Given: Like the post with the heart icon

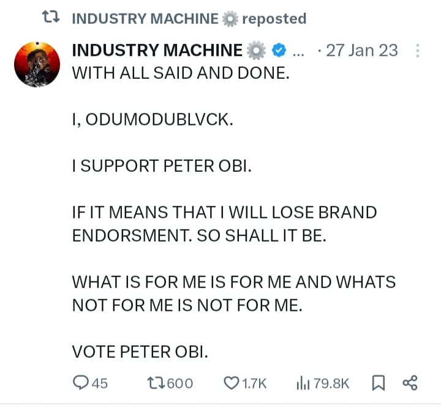Looking at the screenshot, I should pos(231,383).
